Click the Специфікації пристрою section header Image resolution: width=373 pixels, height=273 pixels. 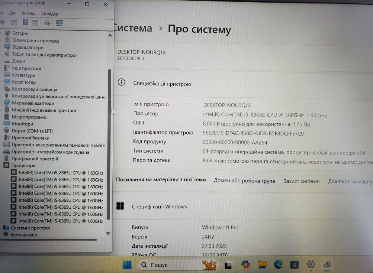[x=162, y=84]
